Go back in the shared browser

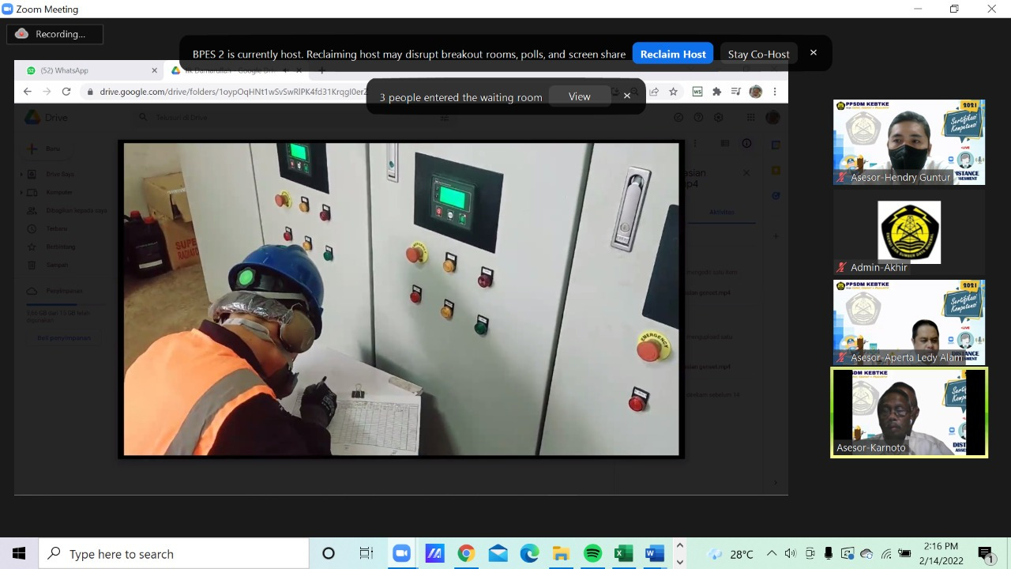click(x=28, y=92)
